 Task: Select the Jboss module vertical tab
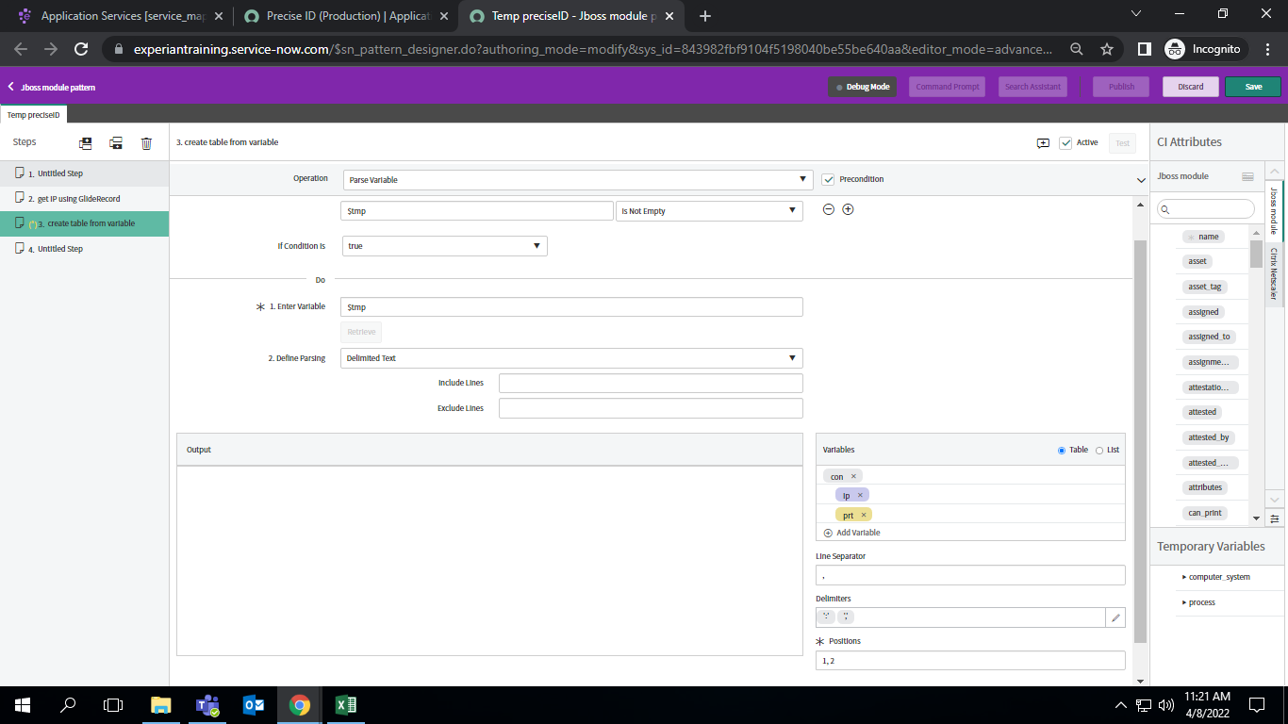[1274, 211]
